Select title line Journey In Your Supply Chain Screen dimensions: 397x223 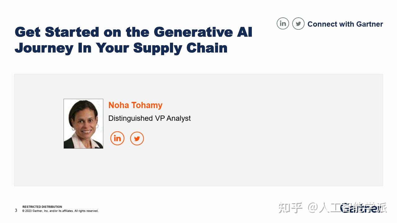[x=121, y=48]
